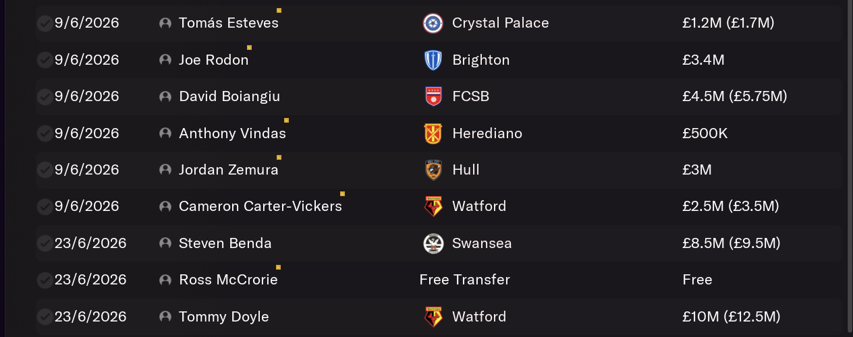The height and width of the screenshot is (337, 853).
Task: Toggle the checkmark on Ross McCrorie row
Action: tap(45, 280)
